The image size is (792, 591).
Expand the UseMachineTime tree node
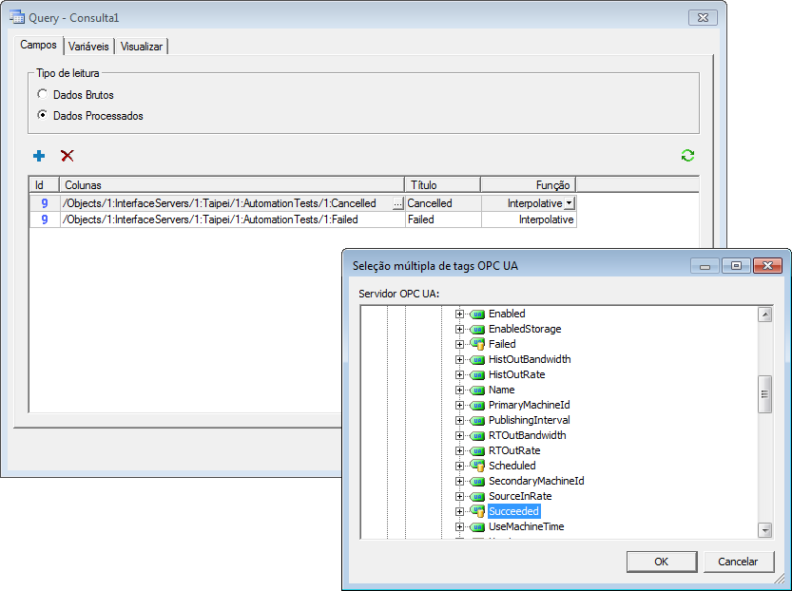459,526
